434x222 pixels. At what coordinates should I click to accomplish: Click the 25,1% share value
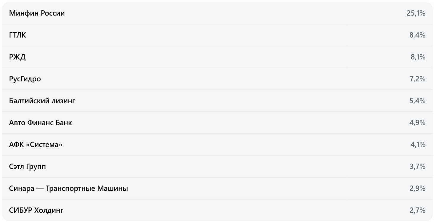click(416, 13)
